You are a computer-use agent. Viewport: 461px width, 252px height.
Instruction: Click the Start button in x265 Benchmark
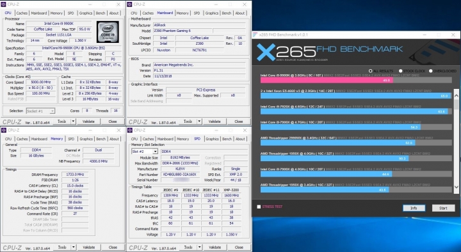pyautogui.click(x=443, y=208)
